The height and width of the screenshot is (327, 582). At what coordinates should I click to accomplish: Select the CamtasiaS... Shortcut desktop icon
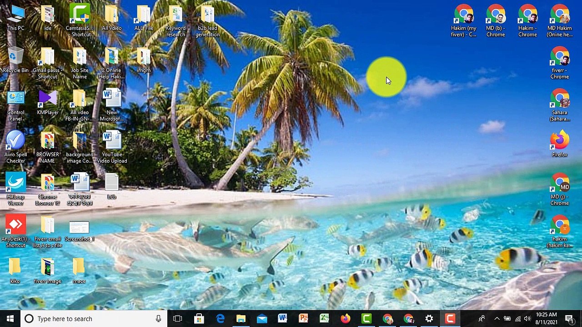click(79, 21)
